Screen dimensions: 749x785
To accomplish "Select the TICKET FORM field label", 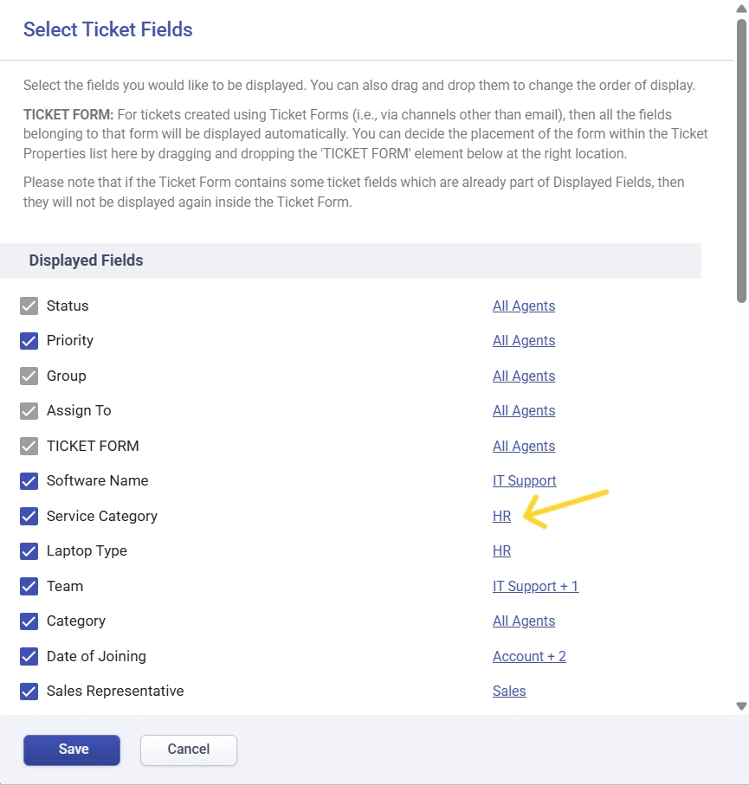I will pos(93,446).
